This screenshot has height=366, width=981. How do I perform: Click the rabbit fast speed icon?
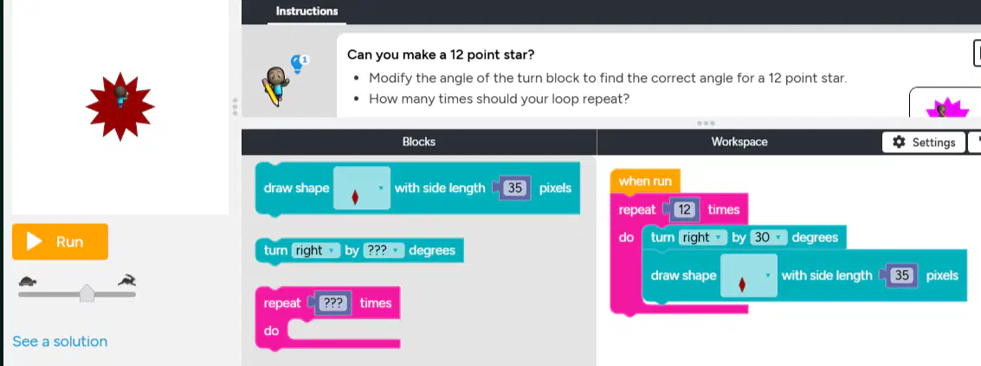point(127,280)
